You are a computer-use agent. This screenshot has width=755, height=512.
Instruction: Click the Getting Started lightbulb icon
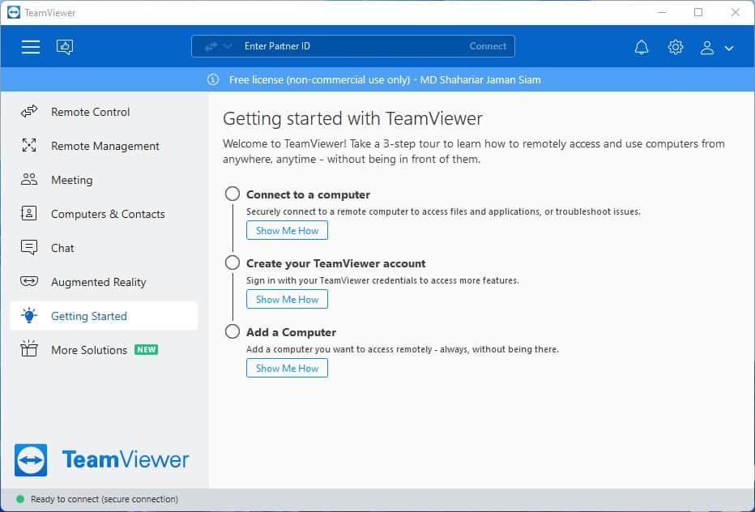tap(29, 315)
